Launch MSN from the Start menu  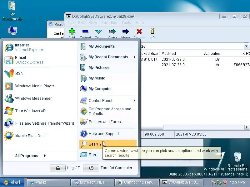pyautogui.click(x=40, y=74)
